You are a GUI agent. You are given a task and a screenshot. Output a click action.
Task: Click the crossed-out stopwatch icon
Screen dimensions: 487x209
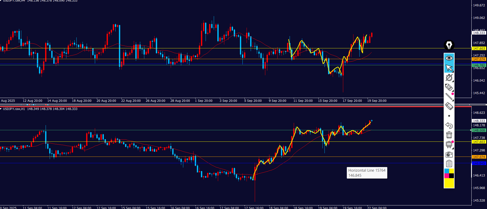449,78
